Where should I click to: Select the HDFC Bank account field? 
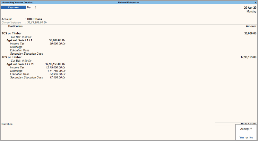tap(35, 19)
